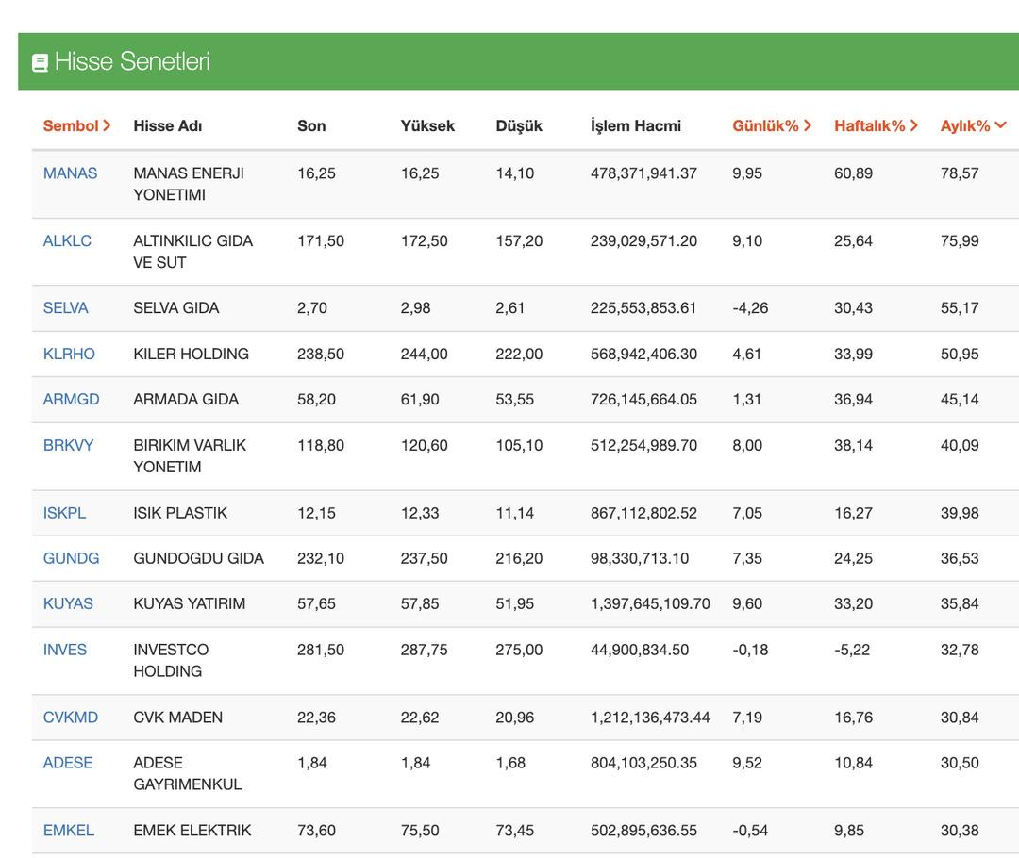Go to ISKPL stock page
The width and height of the screenshot is (1019, 858).
click(x=64, y=514)
